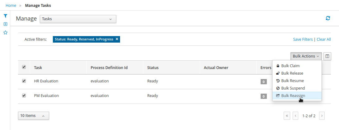
Task: Choose Bulk Suspend menu option
Action: pos(293,88)
